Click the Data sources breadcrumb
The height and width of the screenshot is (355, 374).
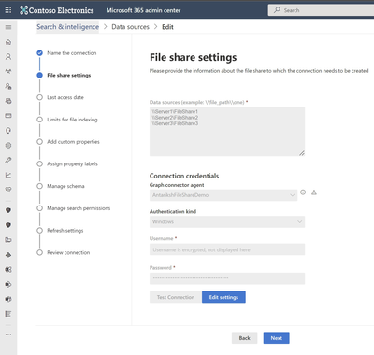coord(130,27)
